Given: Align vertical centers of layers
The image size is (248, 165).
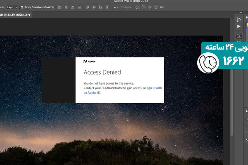Looking at the screenshot, I should tap(94, 7).
